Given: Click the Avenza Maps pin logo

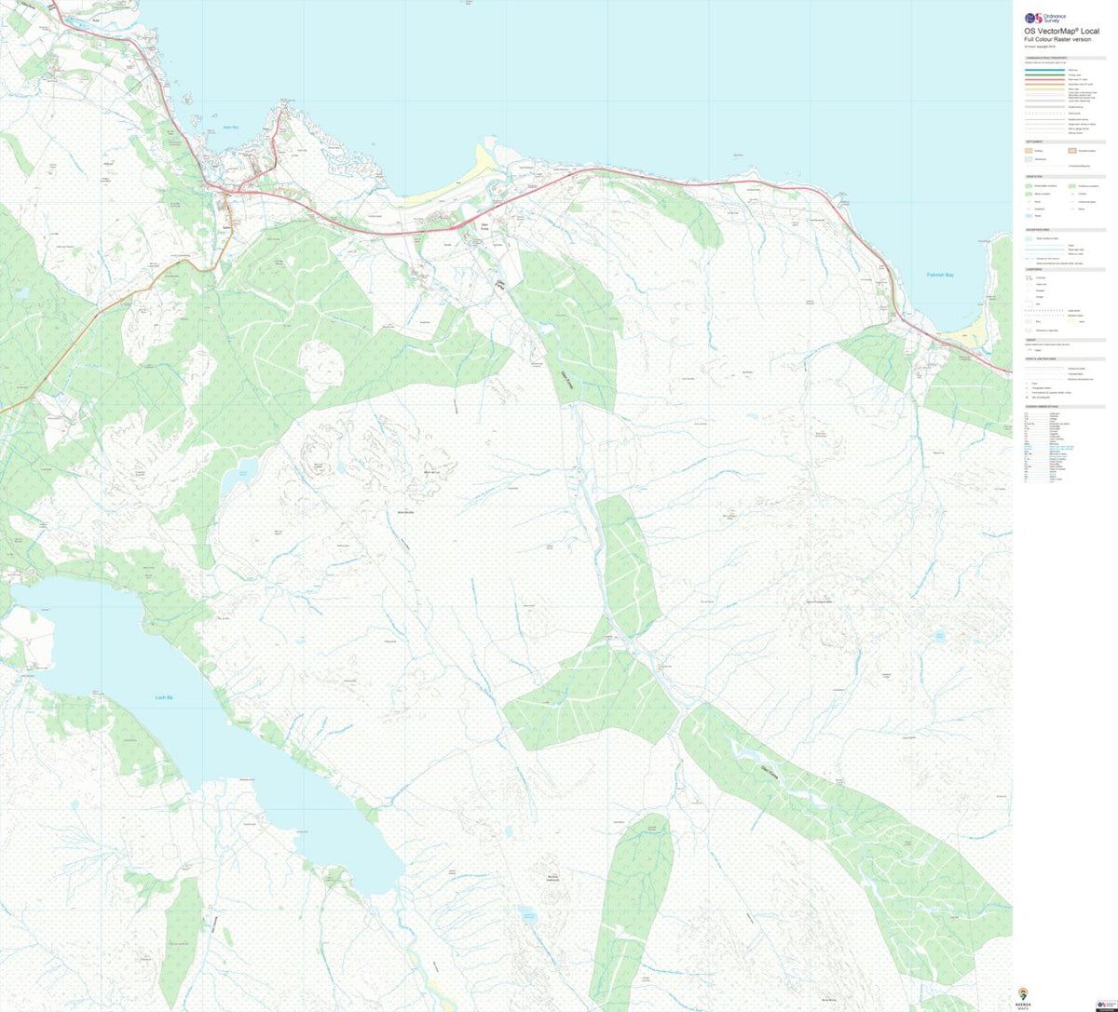Looking at the screenshot, I should [x=1023, y=994].
